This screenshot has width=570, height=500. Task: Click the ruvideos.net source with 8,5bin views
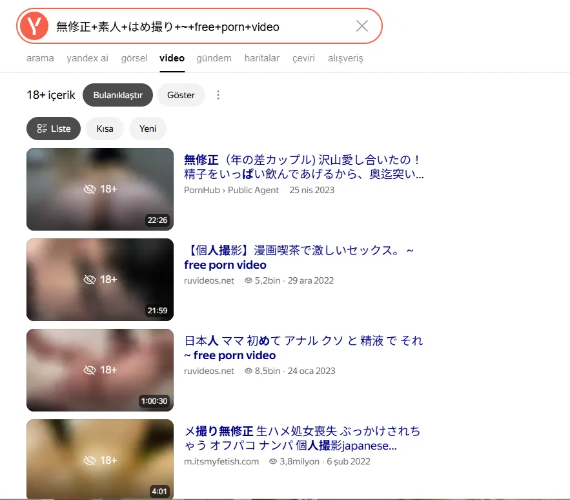pos(209,371)
